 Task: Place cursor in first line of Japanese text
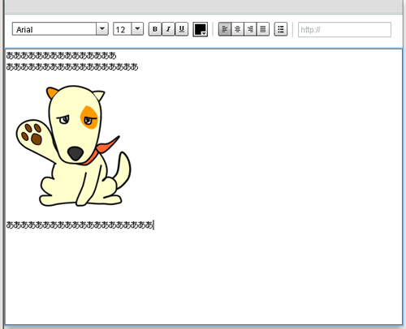(61, 55)
